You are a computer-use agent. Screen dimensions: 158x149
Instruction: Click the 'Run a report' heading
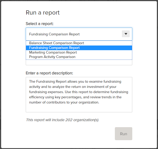43,12
